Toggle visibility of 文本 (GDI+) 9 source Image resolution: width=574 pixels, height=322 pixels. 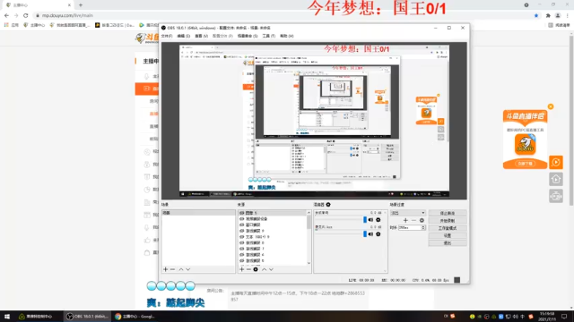[x=241, y=237]
